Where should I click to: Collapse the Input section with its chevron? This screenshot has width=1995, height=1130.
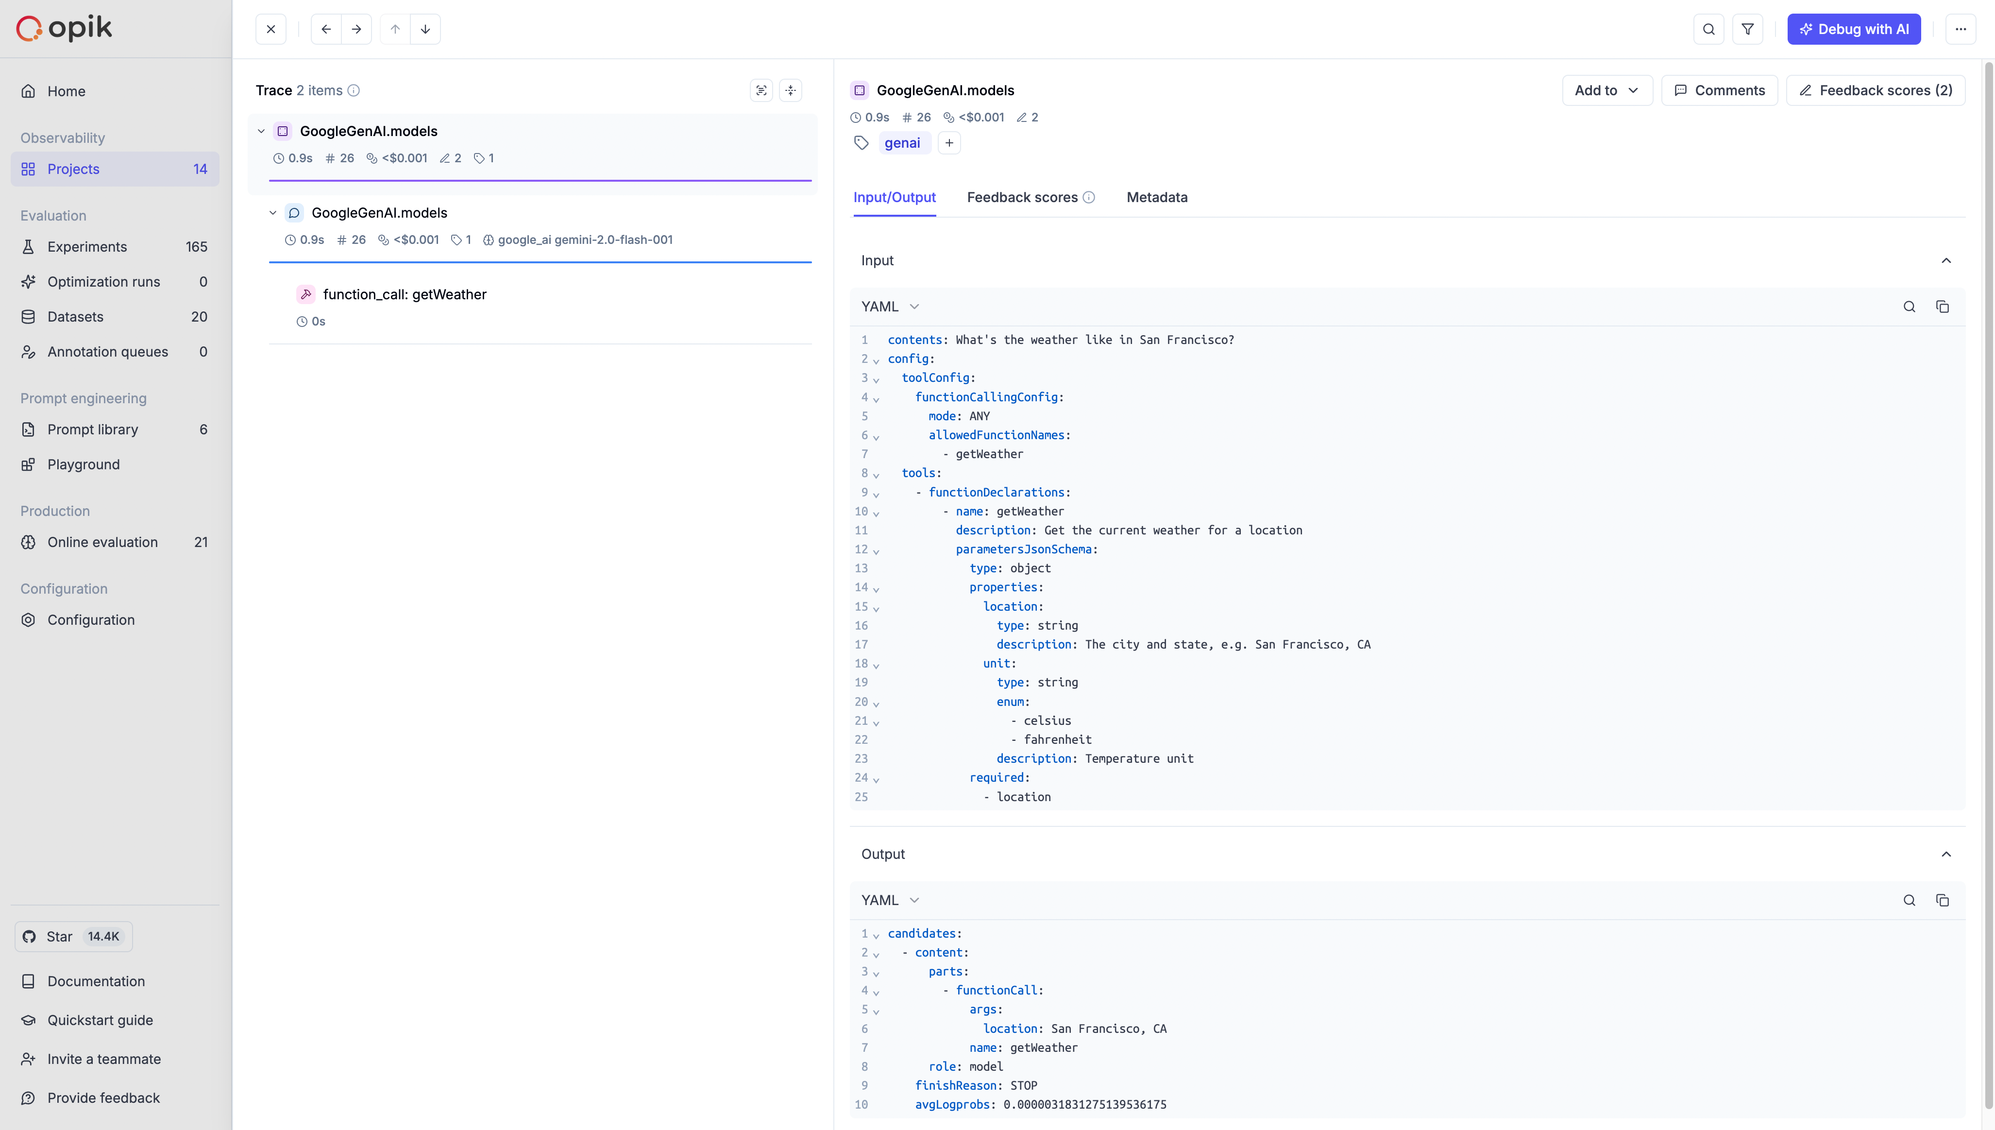1946,260
